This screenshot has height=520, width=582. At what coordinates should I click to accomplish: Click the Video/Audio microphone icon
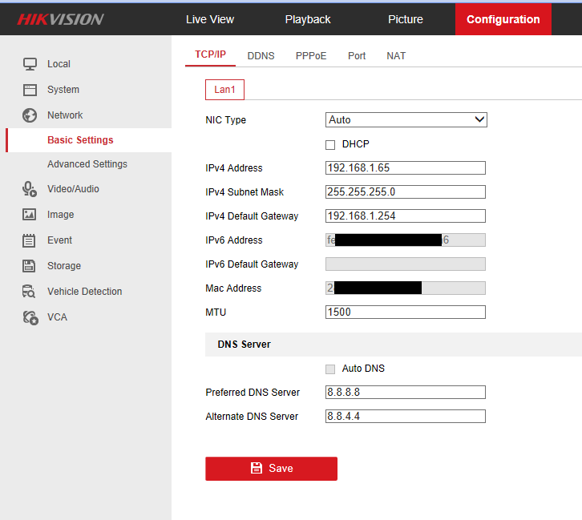30,189
